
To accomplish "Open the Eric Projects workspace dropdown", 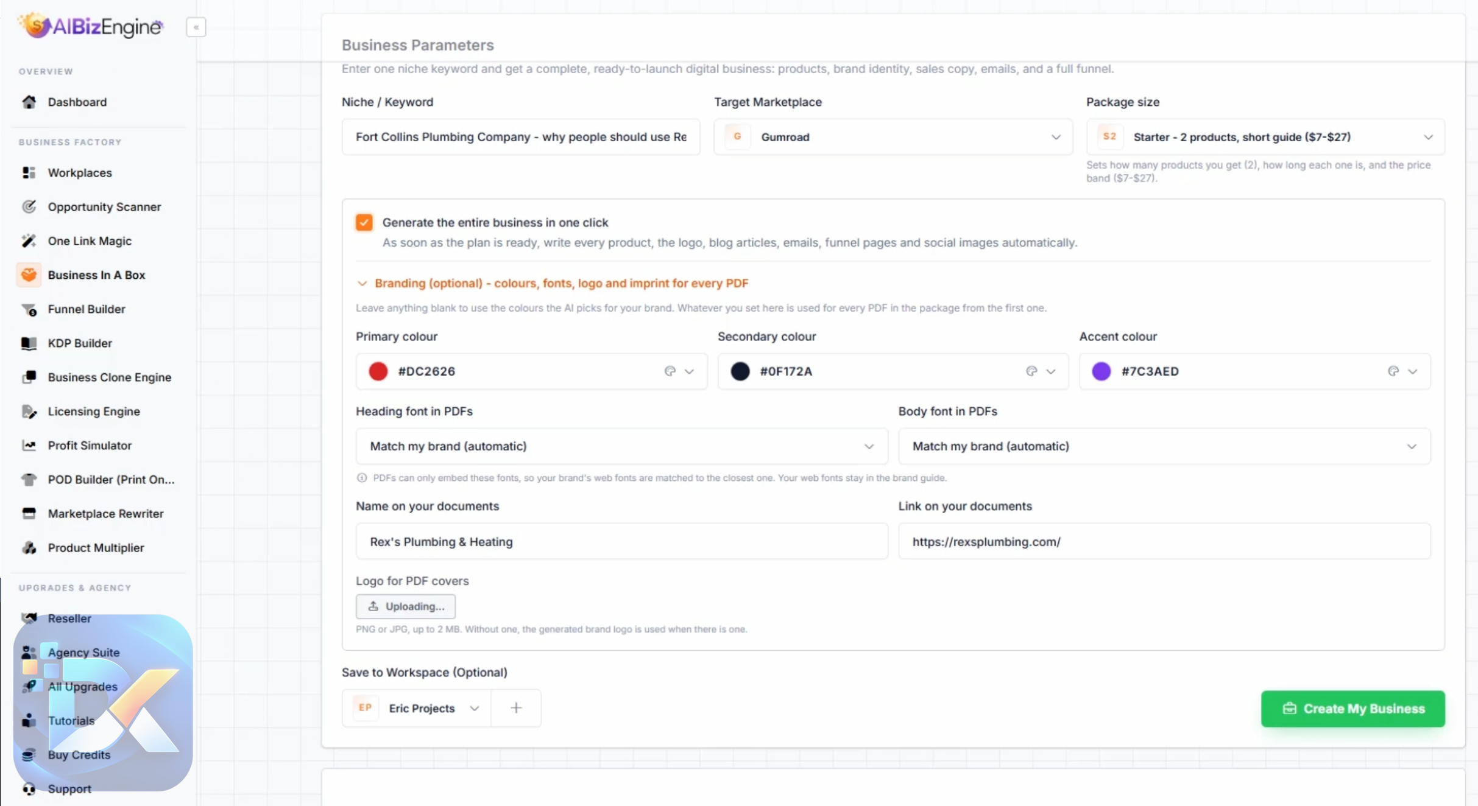I will (417, 708).
